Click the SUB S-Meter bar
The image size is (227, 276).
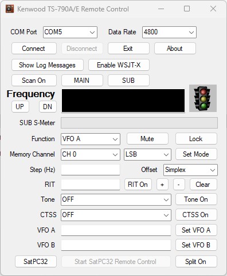click(139, 123)
